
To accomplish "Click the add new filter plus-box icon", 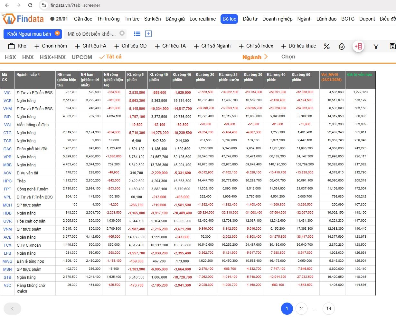I will [x=148, y=34].
